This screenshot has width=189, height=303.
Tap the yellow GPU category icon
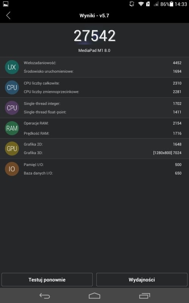click(12, 148)
